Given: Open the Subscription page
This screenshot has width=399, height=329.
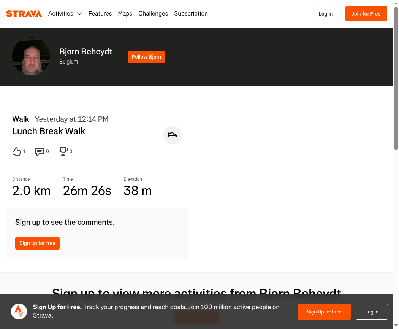Looking at the screenshot, I should [191, 13].
